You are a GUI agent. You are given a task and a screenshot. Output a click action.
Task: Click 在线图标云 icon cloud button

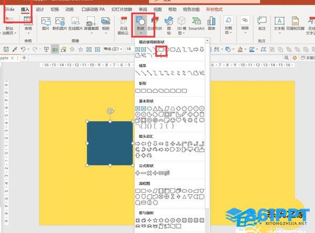[123, 25]
